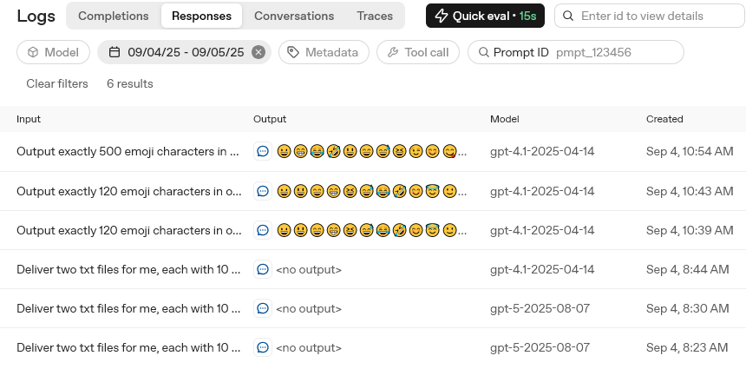The height and width of the screenshot is (369, 746).
Task: Switch to the Conversations tab
Action: pos(294,16)
